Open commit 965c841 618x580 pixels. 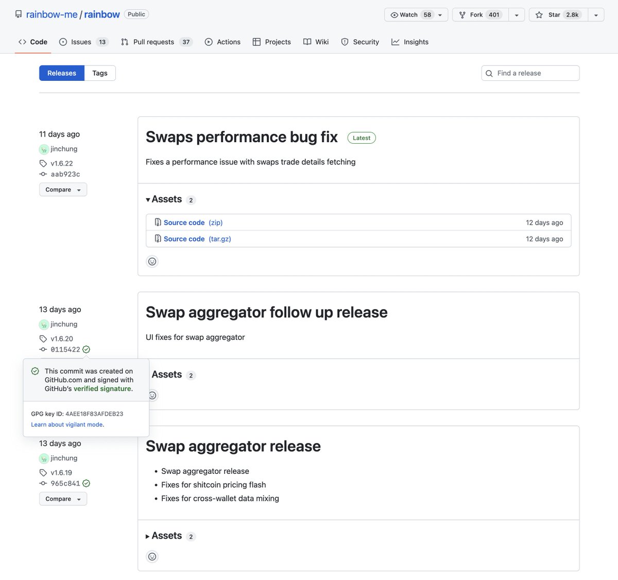pos(65,483)
